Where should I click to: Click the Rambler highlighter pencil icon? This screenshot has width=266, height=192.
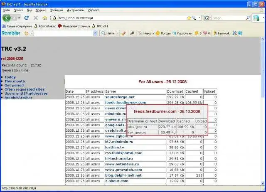(124, 33)
